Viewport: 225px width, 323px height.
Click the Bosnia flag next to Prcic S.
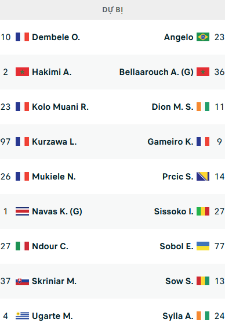point(203,177)
